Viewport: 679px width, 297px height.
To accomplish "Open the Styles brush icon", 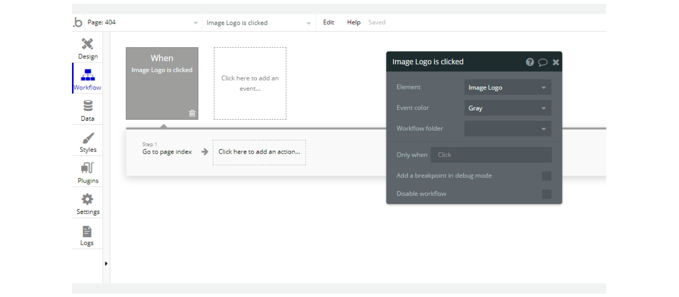I will pos(88,138).
